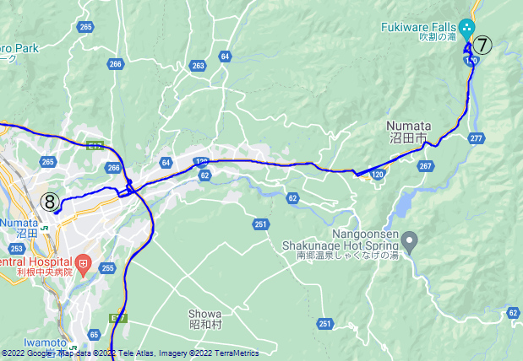
Task: Click the Nangoonsen Shakunage Hot Spring pin
Action: (x=409, y=241)
